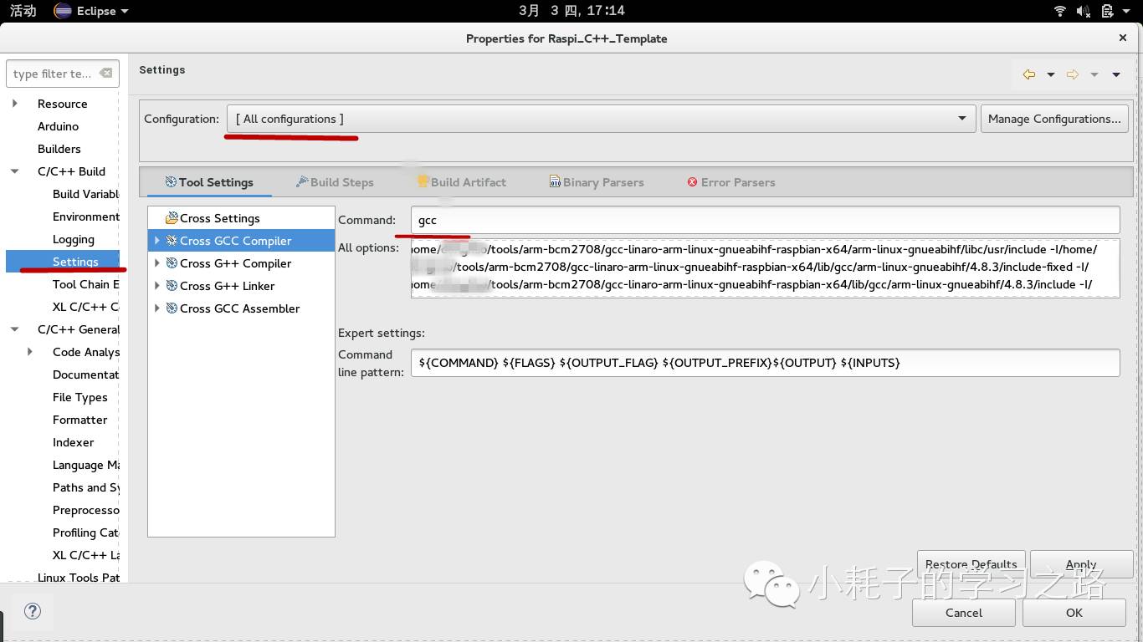
Task: Expand the Cross G++ Linker node
Action: 156,286
